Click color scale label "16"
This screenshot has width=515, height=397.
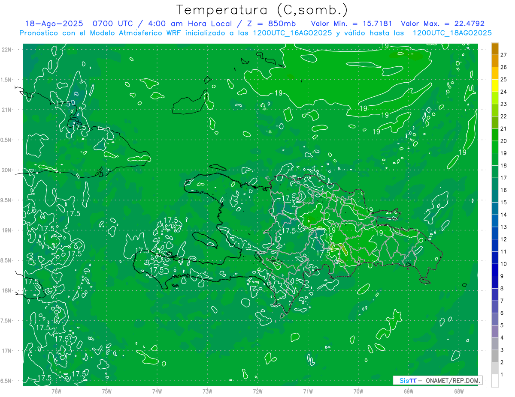tap(504, 190)
